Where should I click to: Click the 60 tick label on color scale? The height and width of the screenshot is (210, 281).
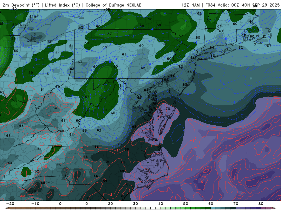pyautogui.click(x=211, y=204)
